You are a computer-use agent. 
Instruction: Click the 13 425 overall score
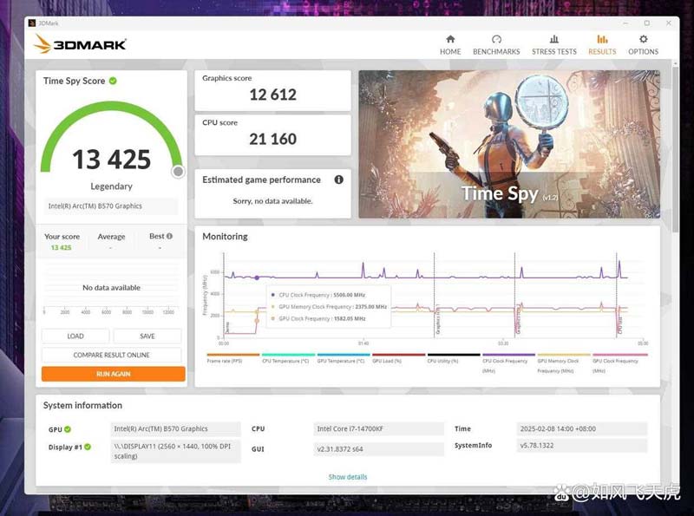[x=112, y=160]
